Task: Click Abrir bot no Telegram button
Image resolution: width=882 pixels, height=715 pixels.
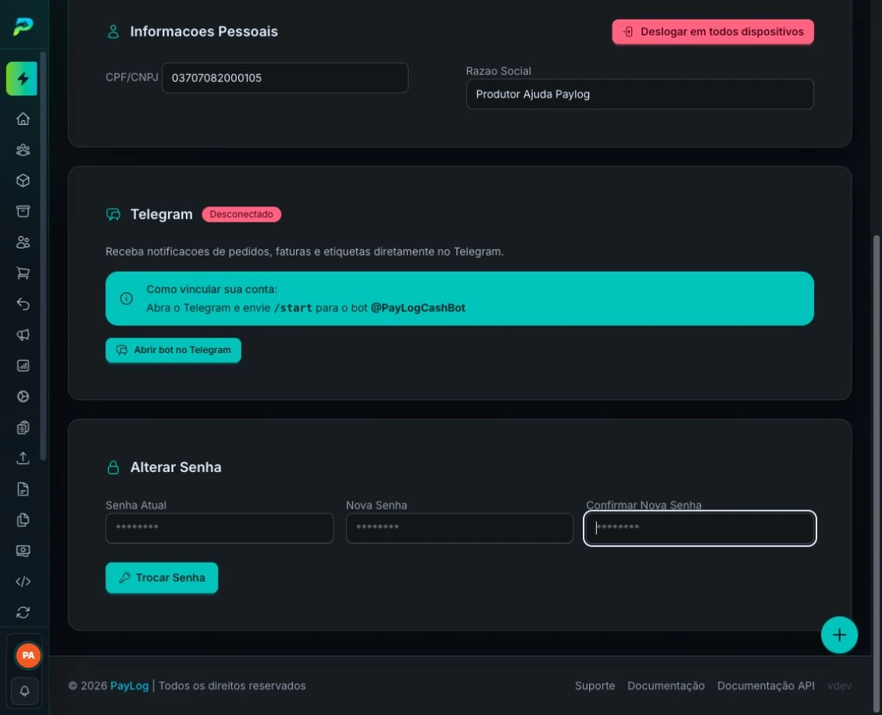Action: tap(173, 350)
